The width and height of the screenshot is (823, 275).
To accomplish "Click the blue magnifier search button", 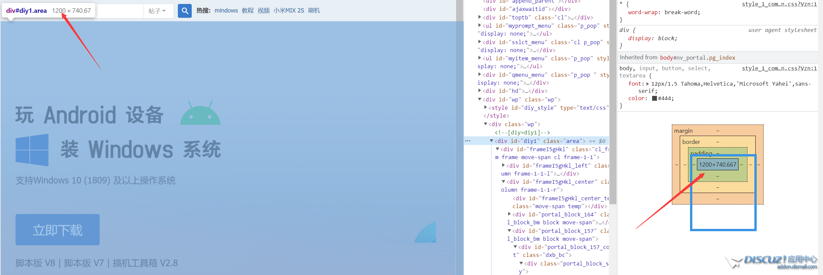I will (x=185, y=11).
